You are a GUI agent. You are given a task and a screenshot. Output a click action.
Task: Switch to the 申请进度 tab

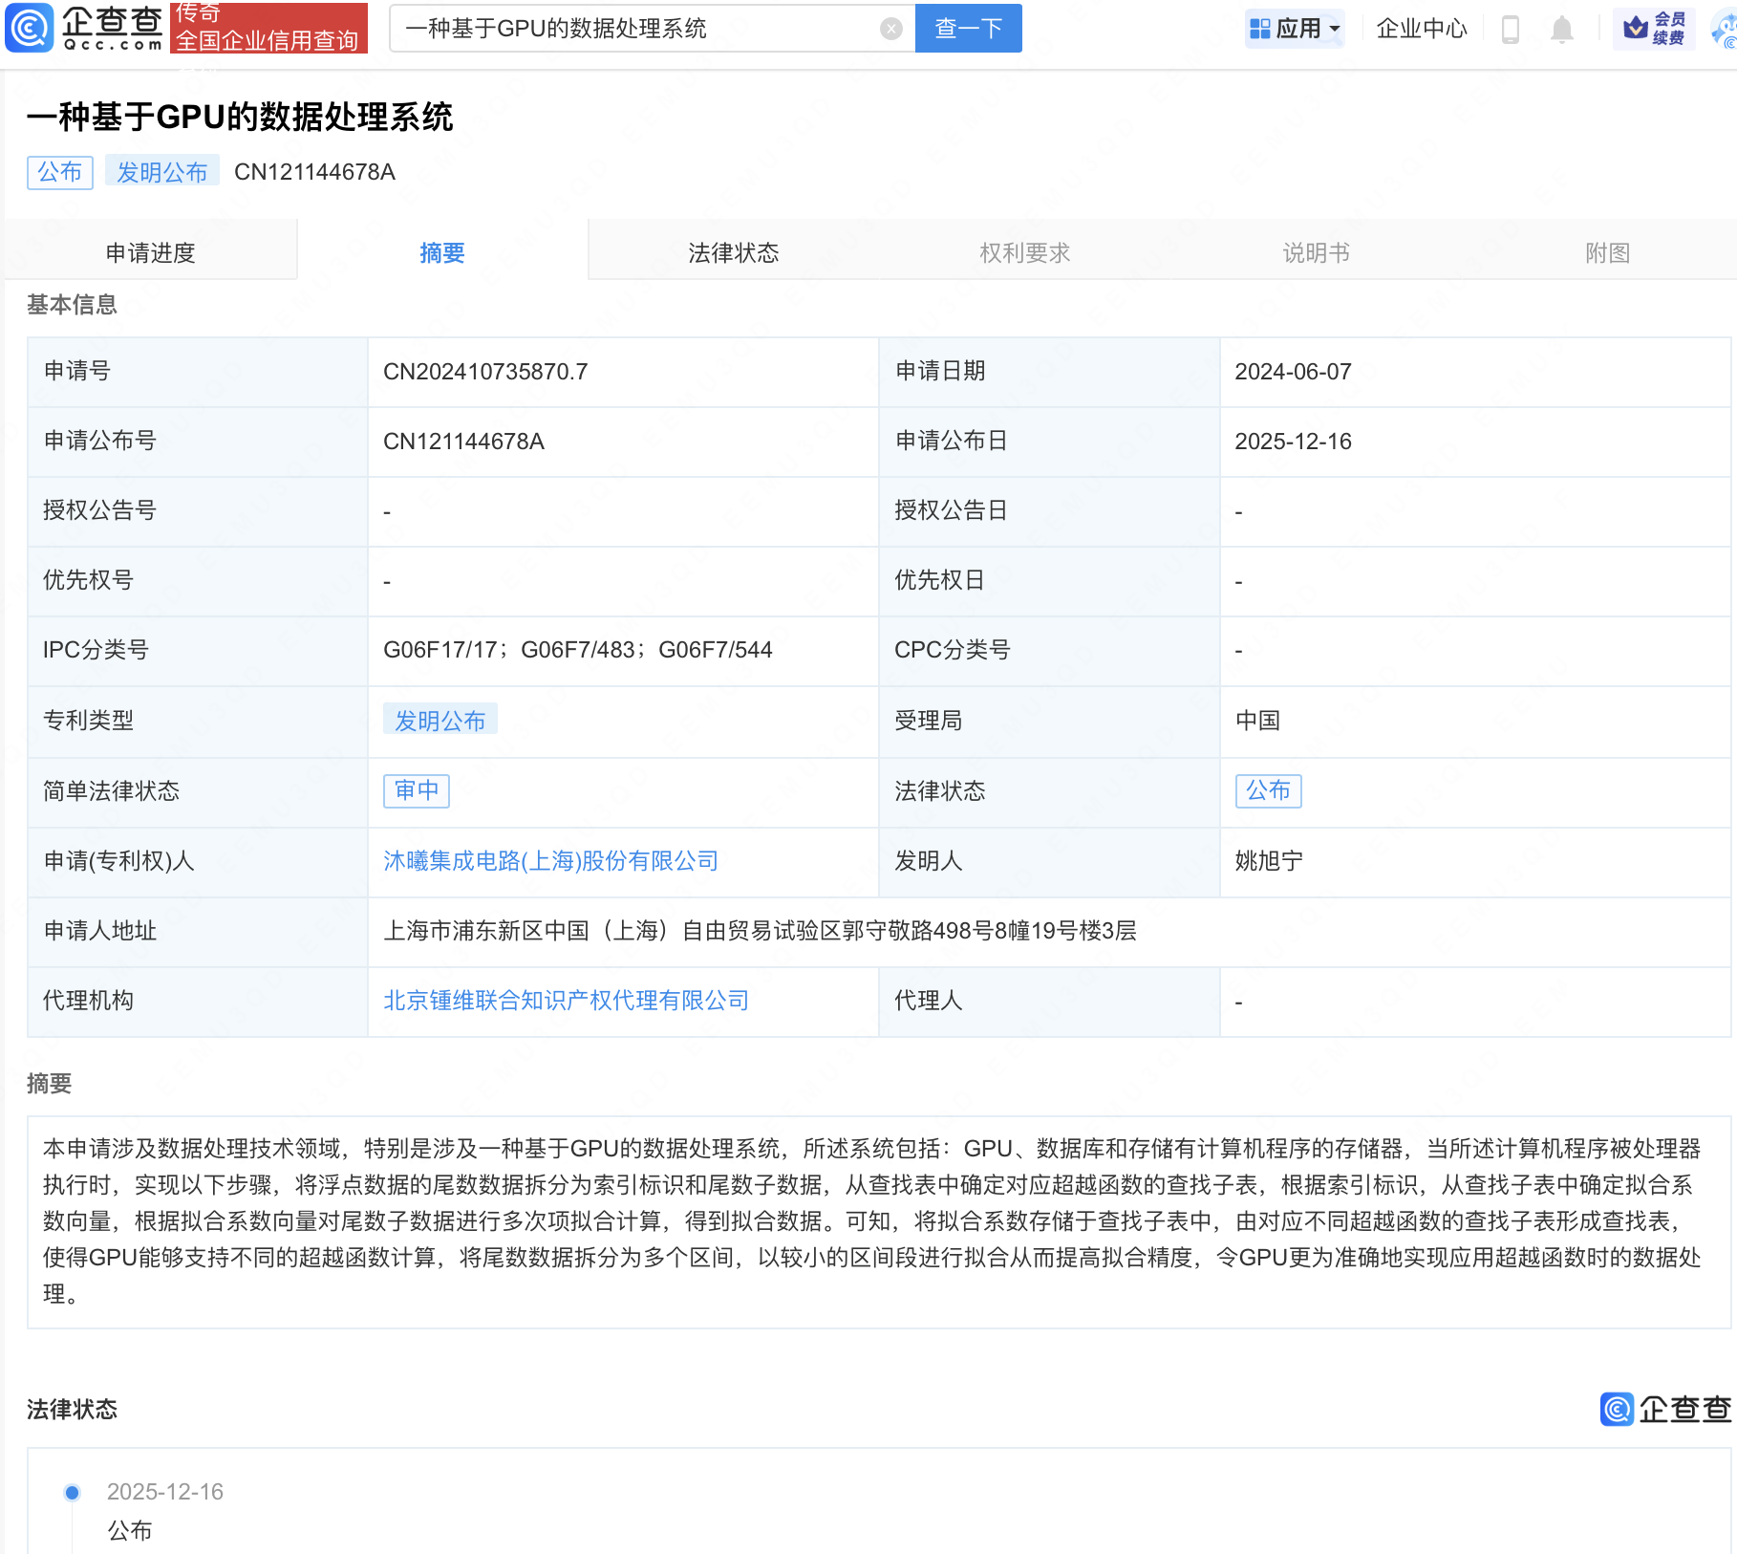(151, 252)
